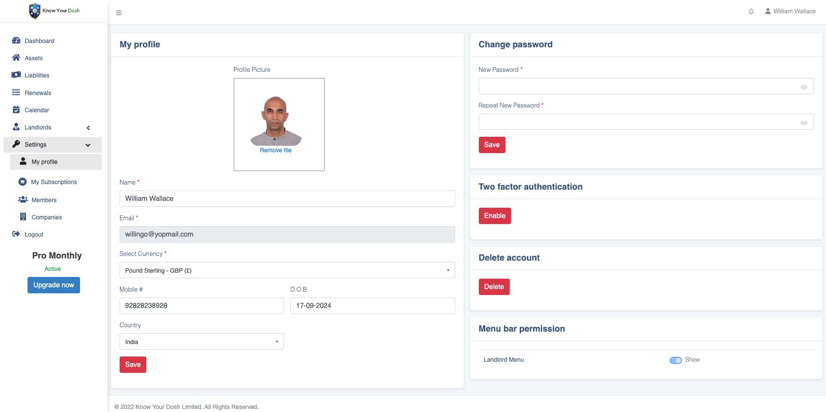Save the My profile form
The image size is (826, 412).
133,365
